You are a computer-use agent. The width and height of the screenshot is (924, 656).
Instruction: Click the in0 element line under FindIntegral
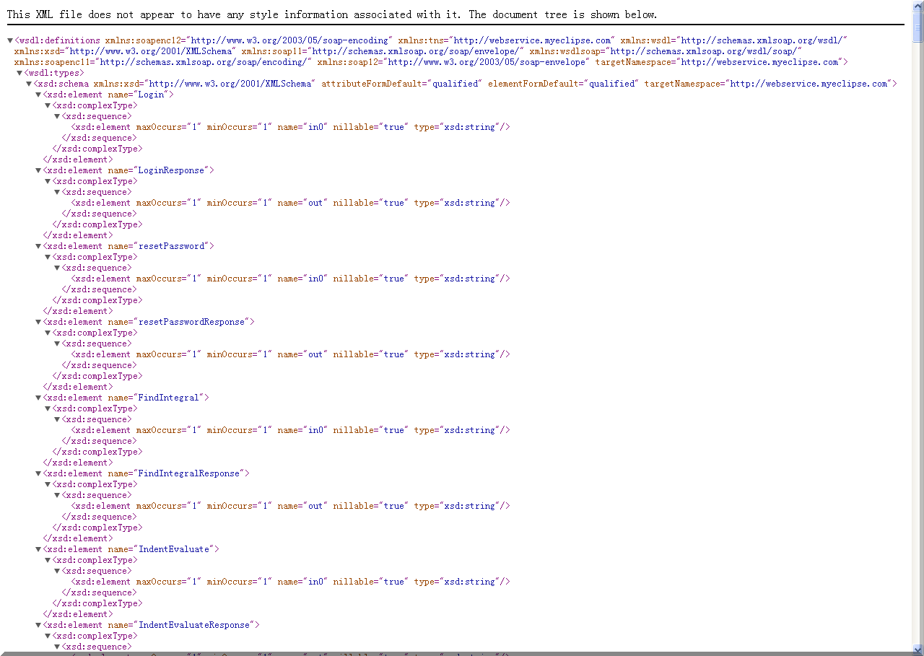pyautogui.click(x=290, y=430)
